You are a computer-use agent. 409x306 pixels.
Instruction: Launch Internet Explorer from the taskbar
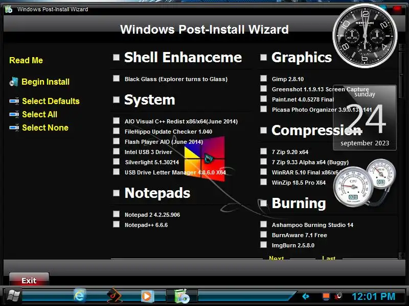79,296
